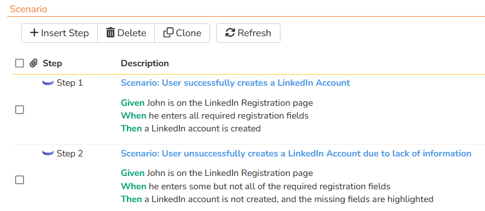Viewport: 485px width, 211px height.
Task: Click the Description column header
Action: tap(145, 63)
